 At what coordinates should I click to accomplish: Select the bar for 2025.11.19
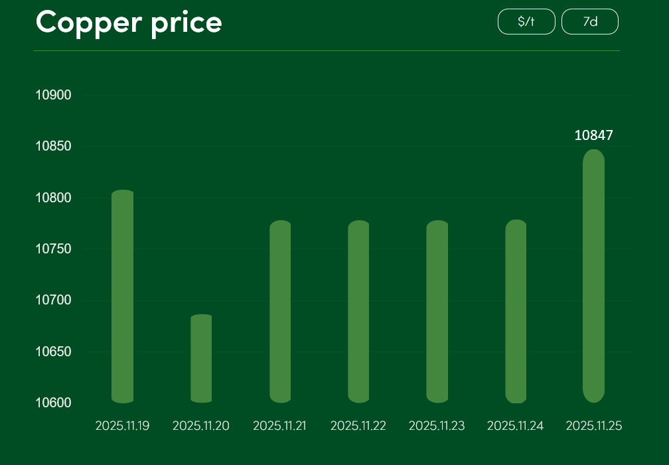[123, 297]
